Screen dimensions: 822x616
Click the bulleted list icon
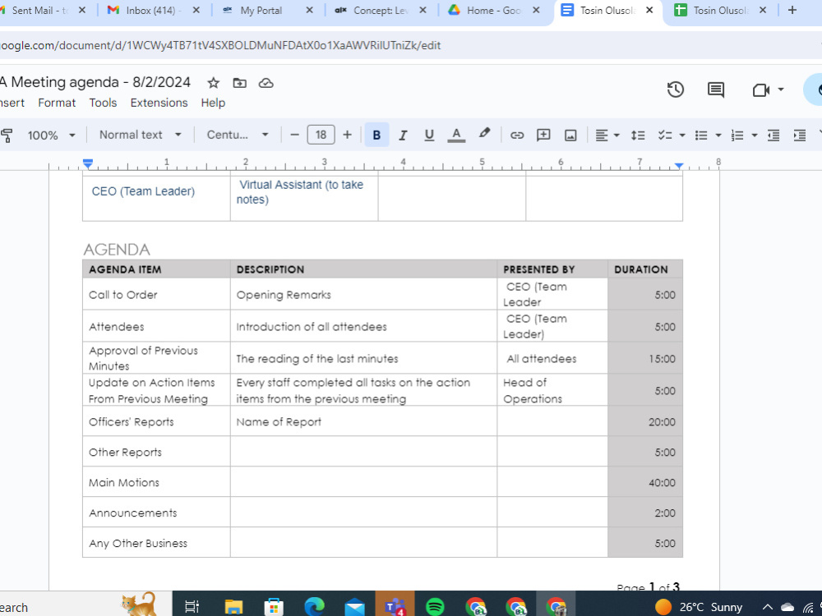click(701, 136)
